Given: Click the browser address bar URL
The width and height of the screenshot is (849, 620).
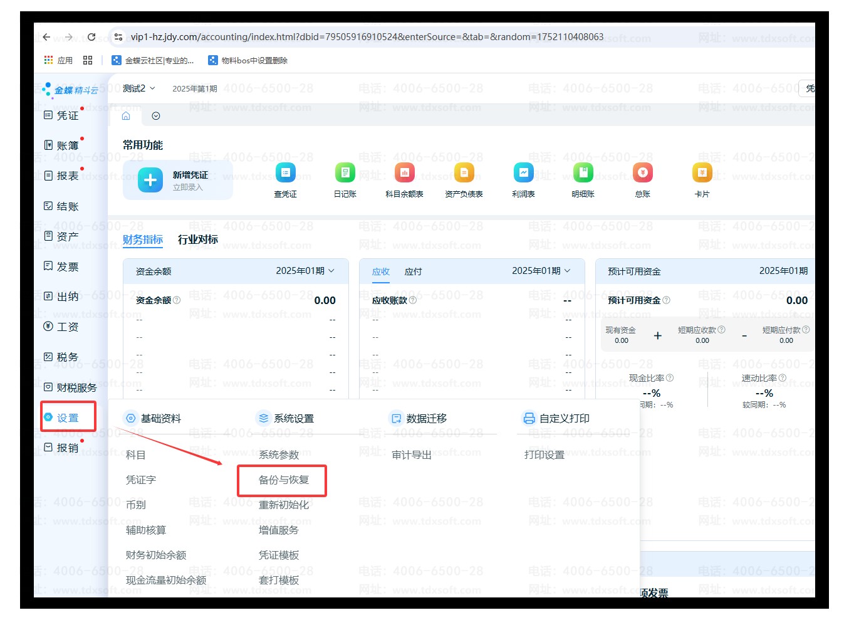Looking at the screenshot, I should point(367,37).
